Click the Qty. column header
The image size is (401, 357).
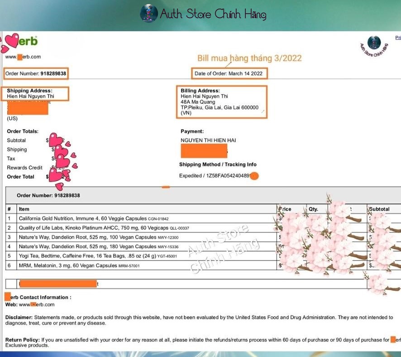[x=313, y=209]
